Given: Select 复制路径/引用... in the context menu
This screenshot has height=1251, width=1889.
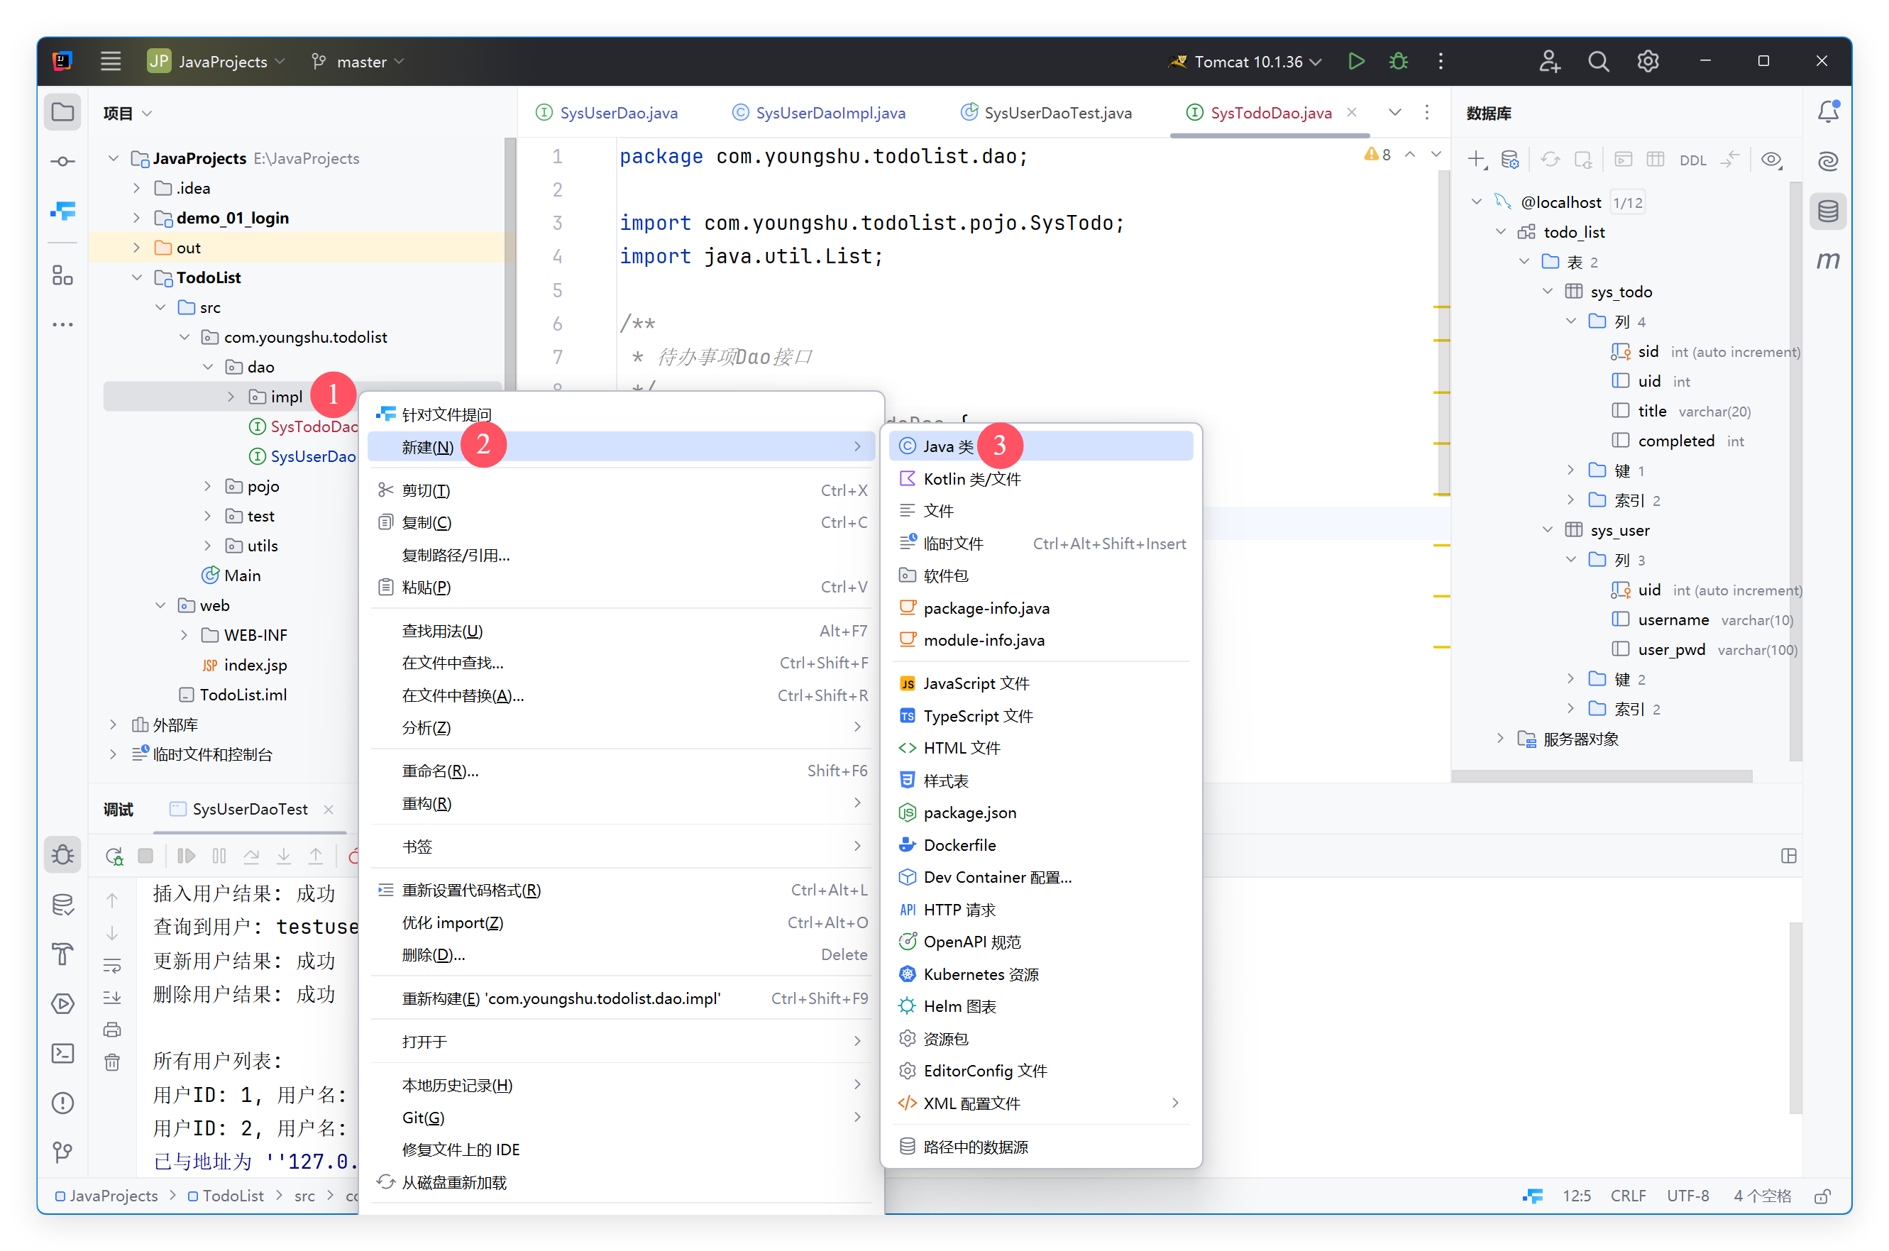Looking at the screenshot, I should 621,556.
